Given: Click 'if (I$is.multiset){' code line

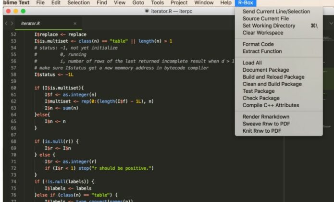Looking at the screenshot, I should click(59, 88).
